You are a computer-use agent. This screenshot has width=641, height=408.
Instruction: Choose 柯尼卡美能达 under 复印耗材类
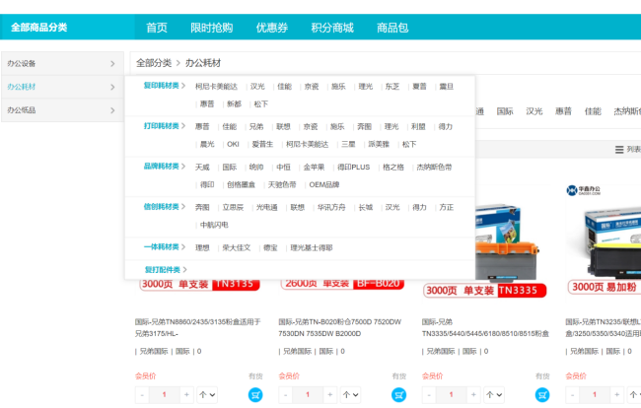tap(216, 87)
